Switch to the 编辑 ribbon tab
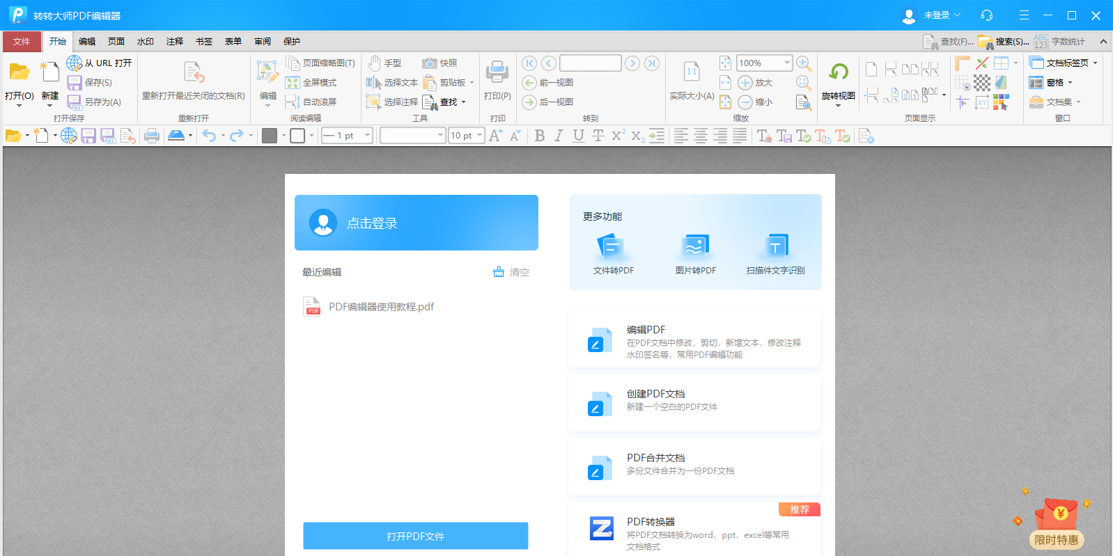This screenshot has height=556, width=1113. tap(87, 42)
